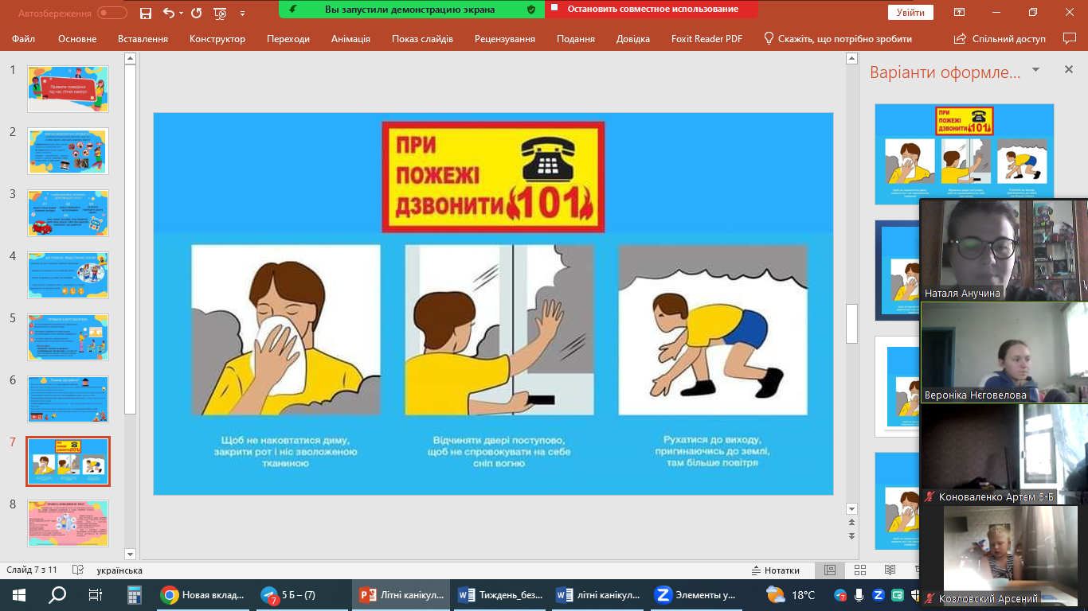Click main slide area scroll up arrow
Viewport: 1088px width, 611px height.
click(851, 58)
